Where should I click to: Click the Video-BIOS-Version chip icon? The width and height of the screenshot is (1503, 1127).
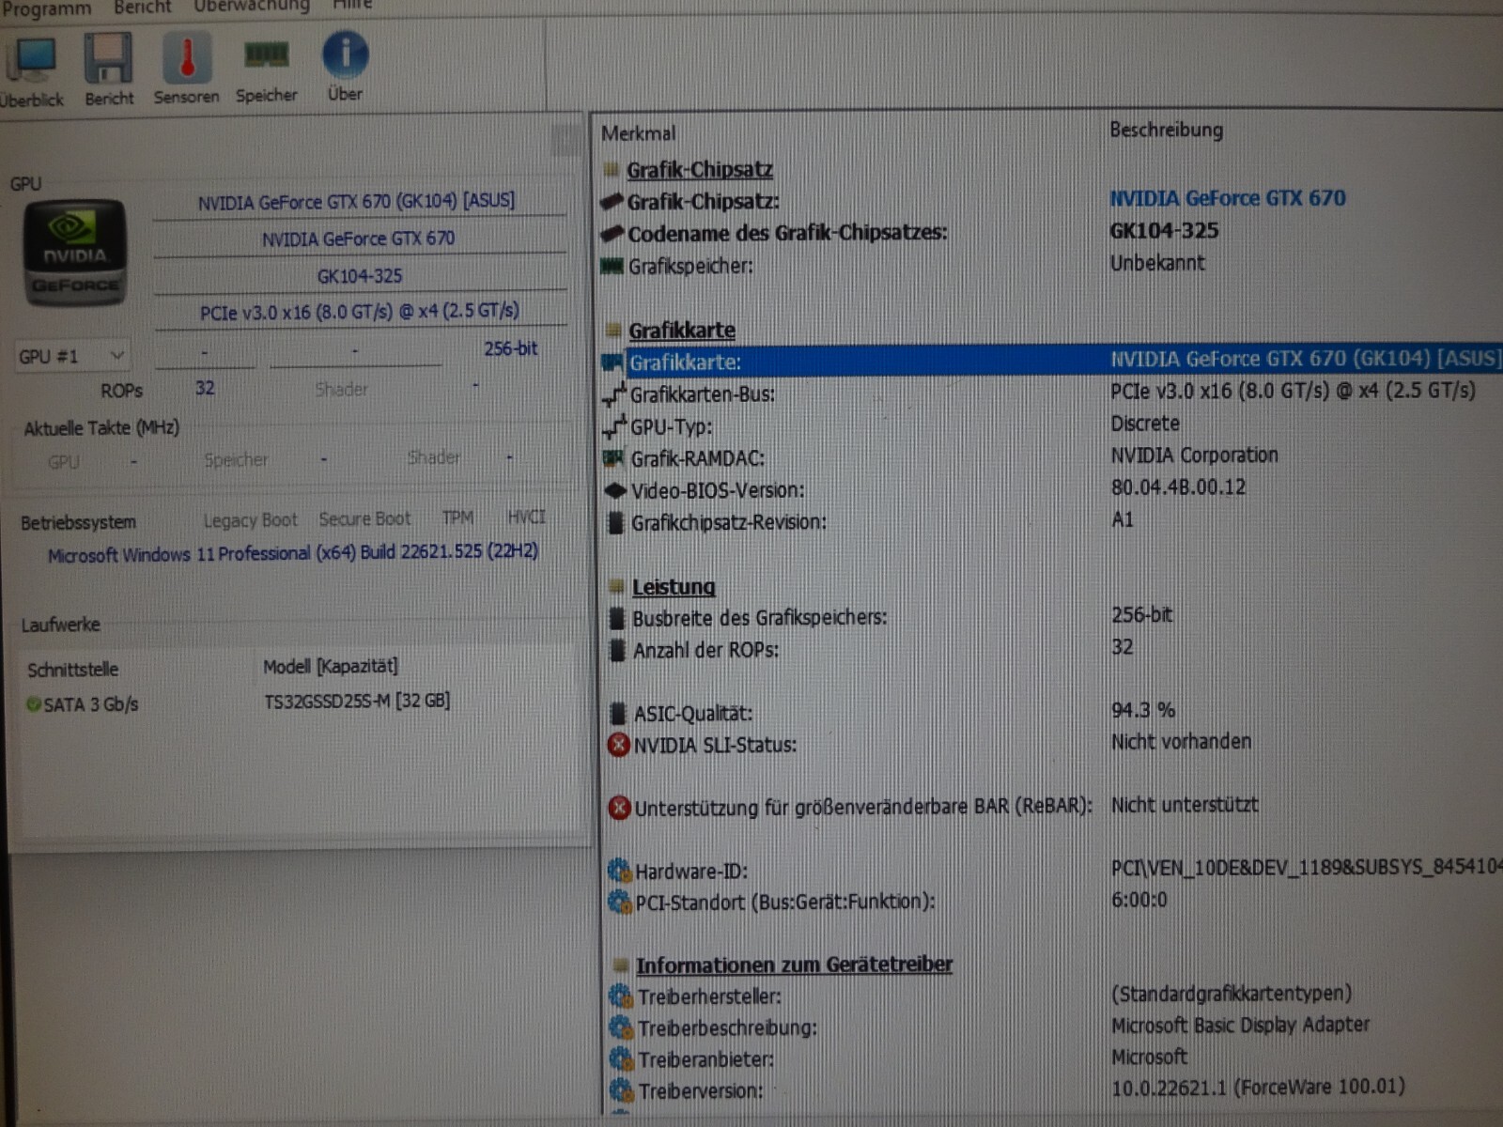pyautogui.click(x=615, y=490)
